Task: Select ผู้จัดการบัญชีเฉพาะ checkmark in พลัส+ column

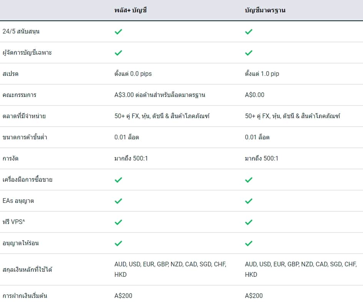Action: tap(118, 53)
